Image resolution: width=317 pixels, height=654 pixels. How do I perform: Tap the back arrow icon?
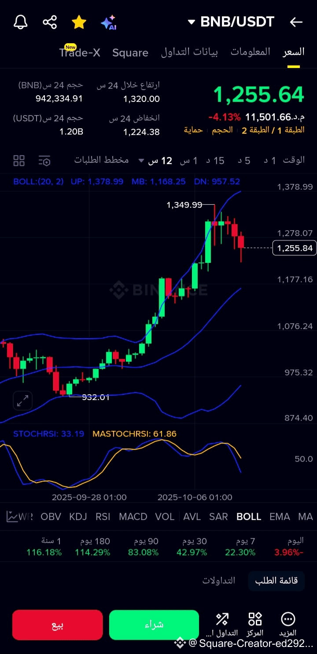pos(296,22)
